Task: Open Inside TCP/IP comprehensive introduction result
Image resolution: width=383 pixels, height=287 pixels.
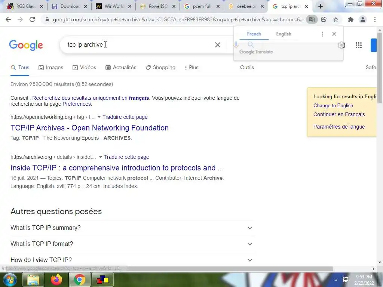Action: [x=117, y=168]
